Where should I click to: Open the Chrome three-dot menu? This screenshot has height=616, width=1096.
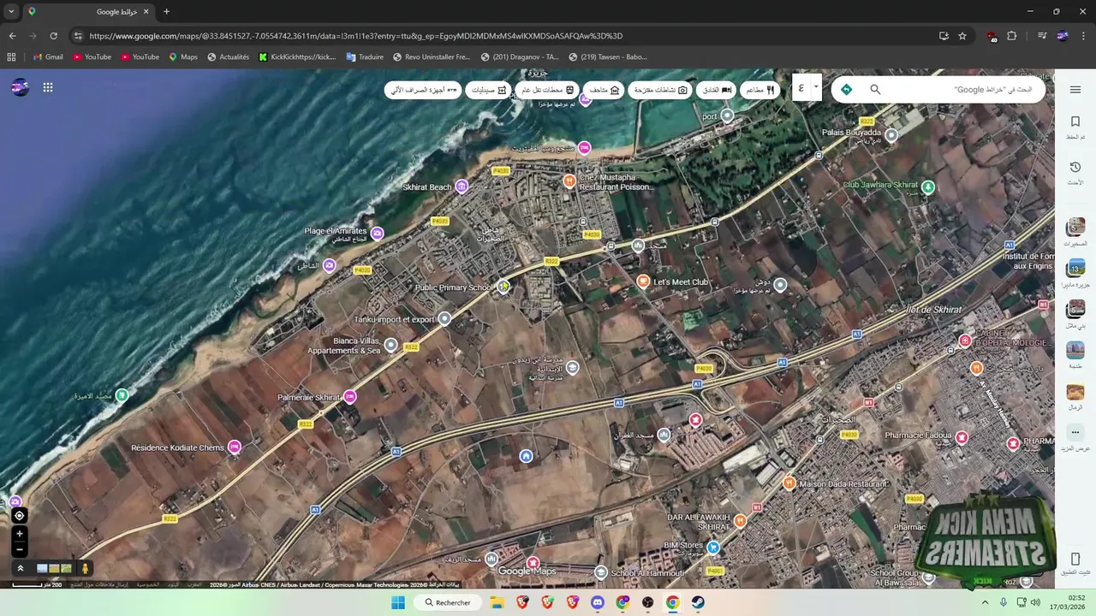(x=1083, y=36)
